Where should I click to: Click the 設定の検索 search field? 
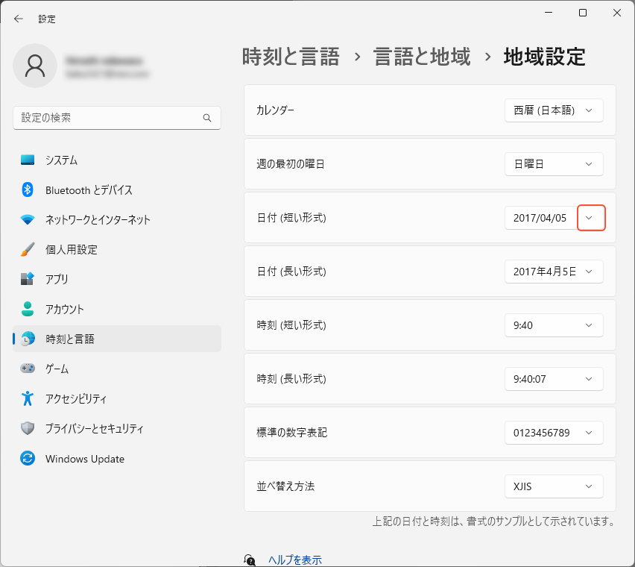(x=108, y=118)
